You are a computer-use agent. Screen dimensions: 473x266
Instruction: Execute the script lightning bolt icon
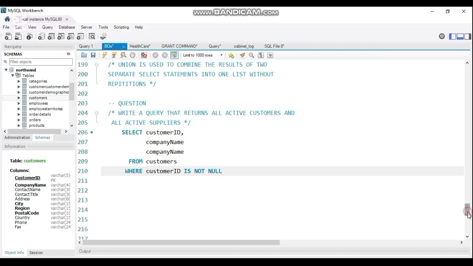pos(105,55)
